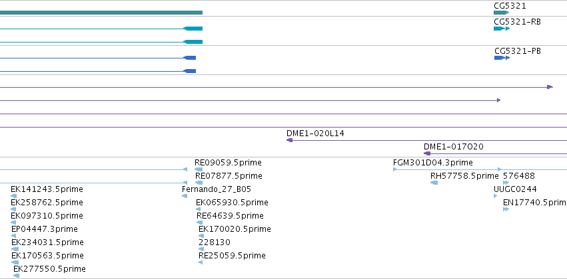
Task: Select the CG5321-PB protein glyph
Action: (502, 58)
